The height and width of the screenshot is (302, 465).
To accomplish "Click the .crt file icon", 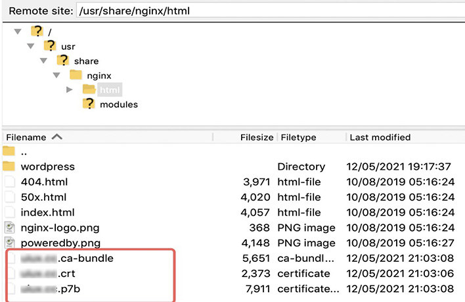I will click(x=11, y=274).
